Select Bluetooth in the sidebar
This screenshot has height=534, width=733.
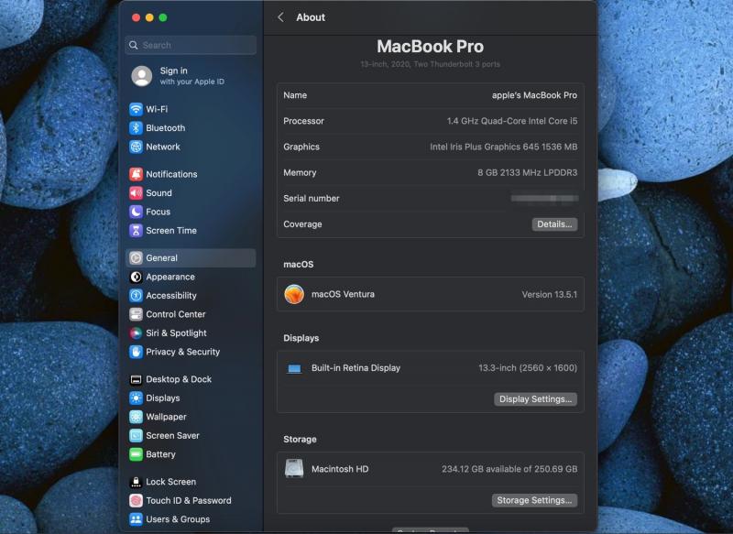(191, 127)
